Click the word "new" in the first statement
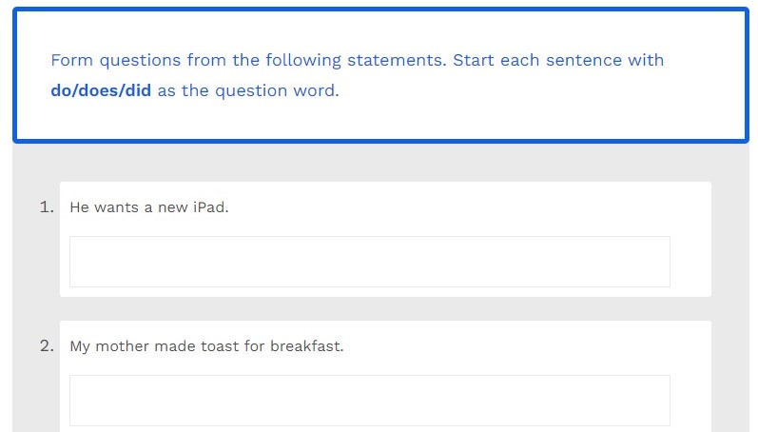 tap(172, 207)
